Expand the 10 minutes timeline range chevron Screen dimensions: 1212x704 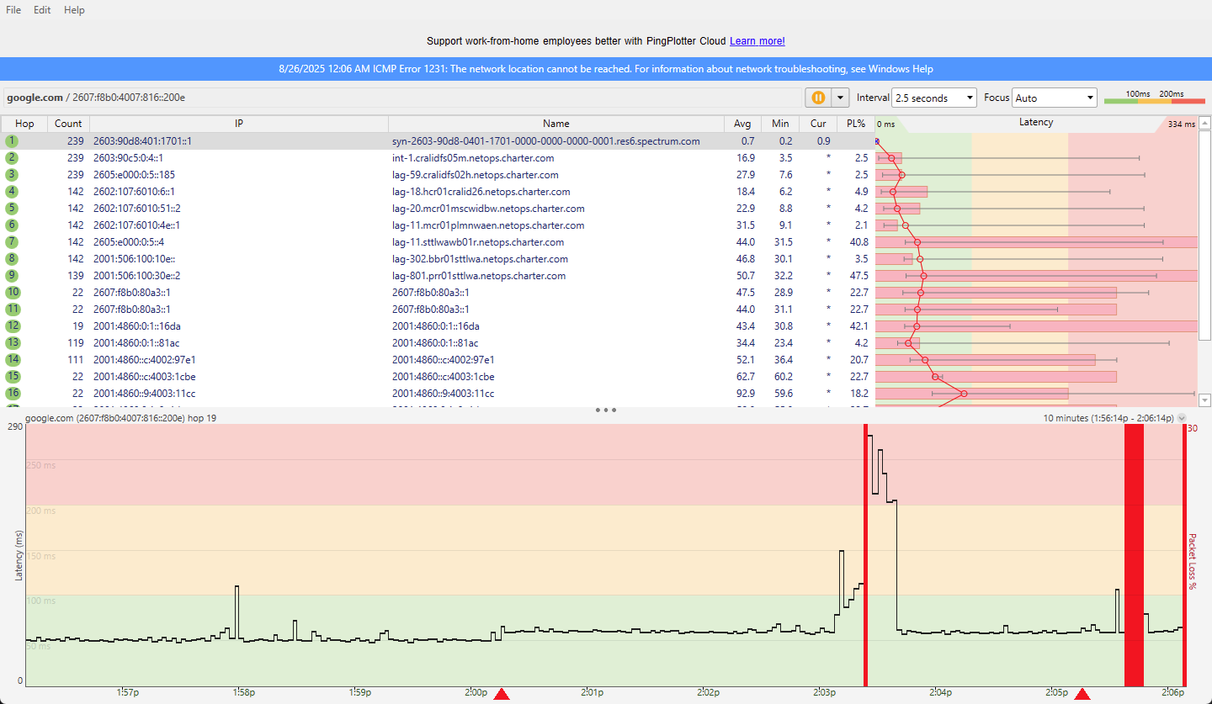1182,418
